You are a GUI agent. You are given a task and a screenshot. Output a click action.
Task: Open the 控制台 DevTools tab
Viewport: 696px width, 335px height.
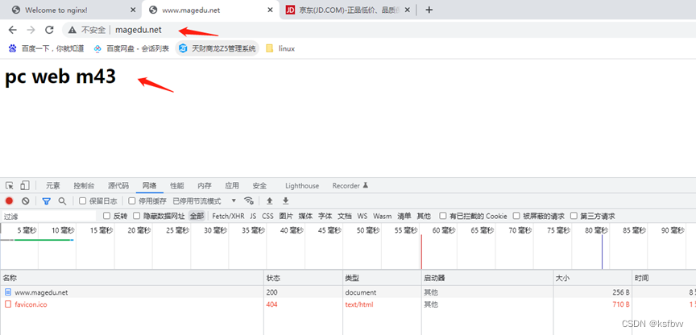(x=84, y=186)
